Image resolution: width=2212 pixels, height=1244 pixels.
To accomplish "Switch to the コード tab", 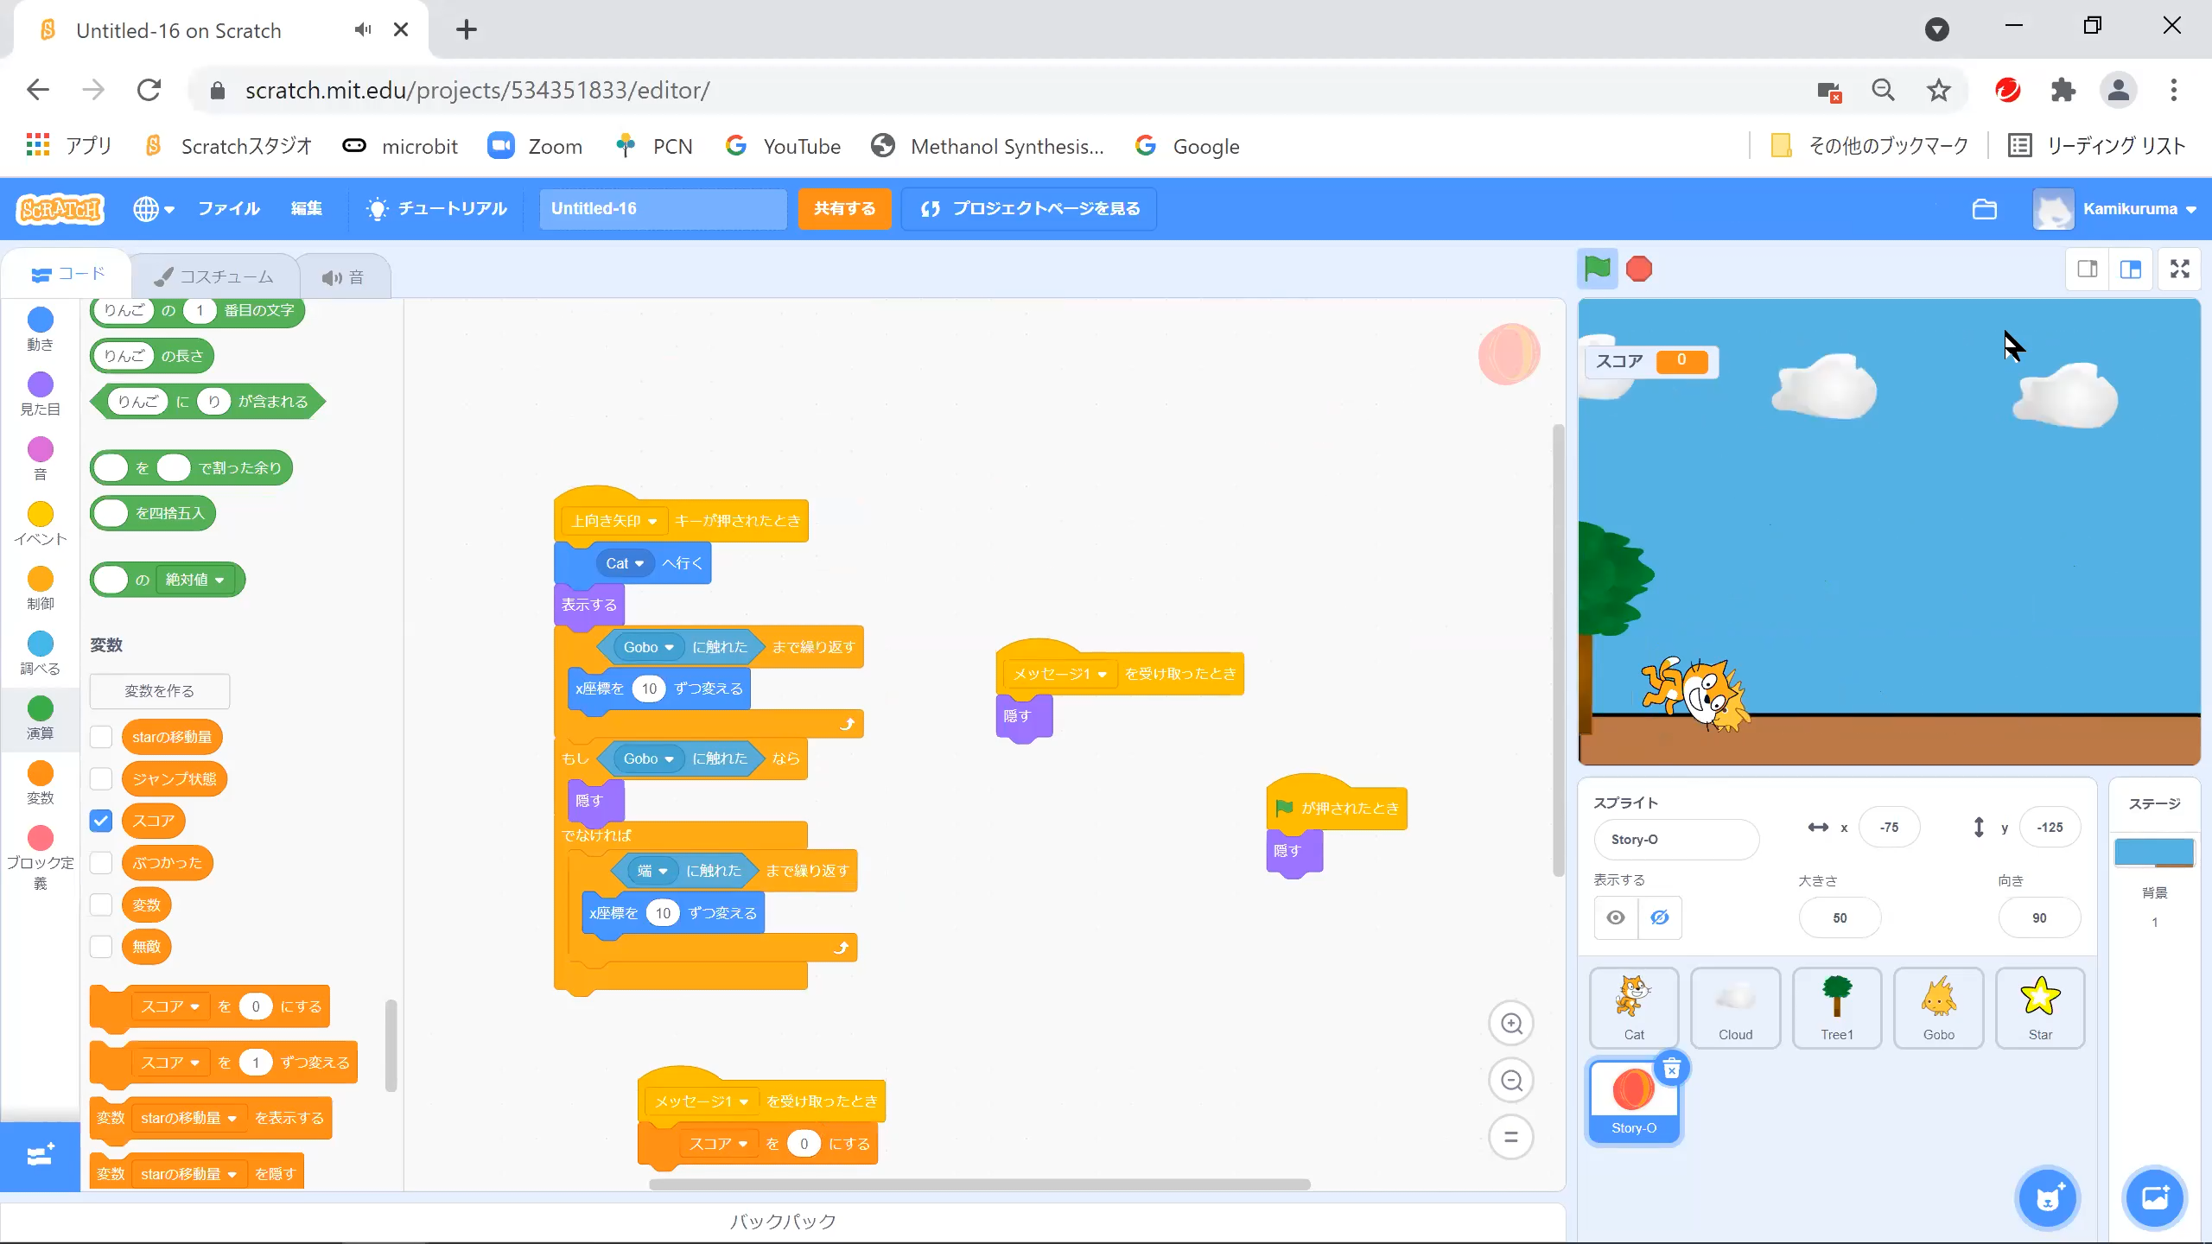I will pos(67,275).
